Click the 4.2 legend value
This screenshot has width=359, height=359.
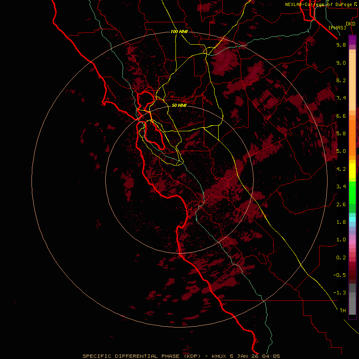pyautogui.click(x=341, y=169)
